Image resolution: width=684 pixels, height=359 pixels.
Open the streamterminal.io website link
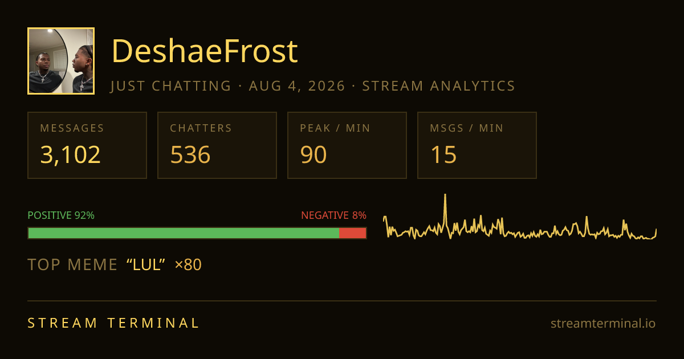(x=603, y=324)
